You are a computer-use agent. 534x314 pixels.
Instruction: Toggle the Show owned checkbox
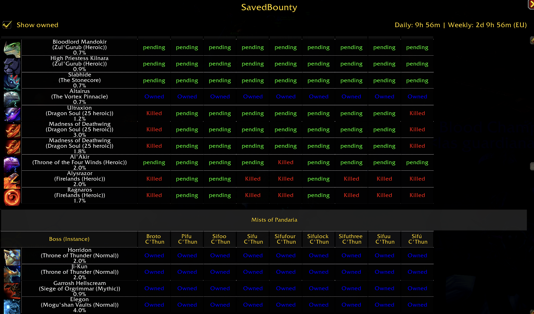(x=7, y=25)
